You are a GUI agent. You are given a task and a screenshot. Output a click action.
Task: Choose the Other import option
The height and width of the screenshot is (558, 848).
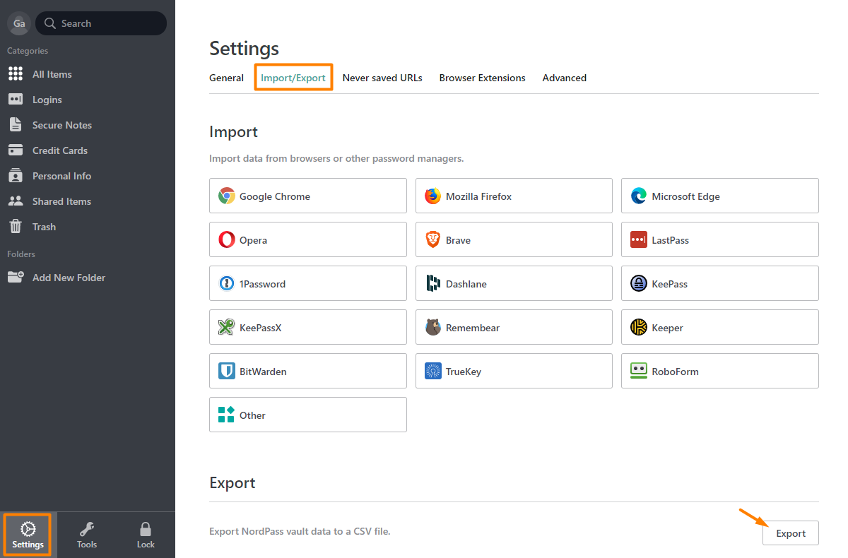(308, 415)
